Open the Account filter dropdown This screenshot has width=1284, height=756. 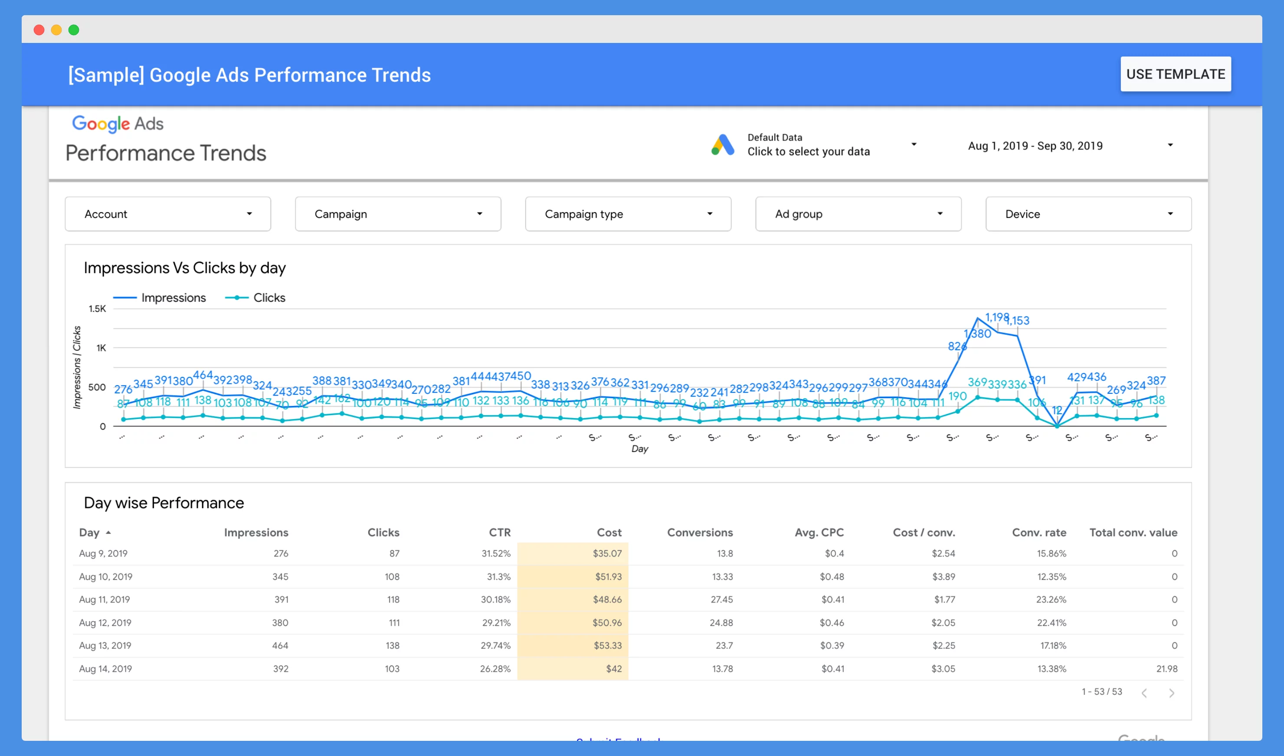coord(167,214)
